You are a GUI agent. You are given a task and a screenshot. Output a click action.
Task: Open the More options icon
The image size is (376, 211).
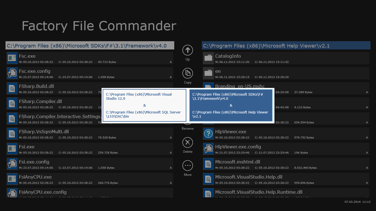click(x=188, y=165)
